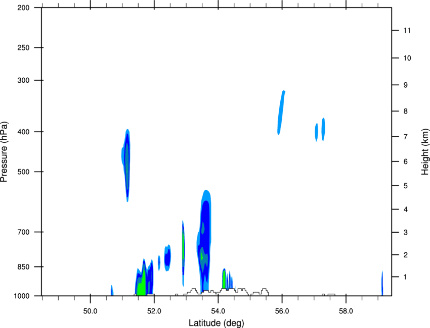Select the 1000 pressure tick label

[x=22, y=296]
